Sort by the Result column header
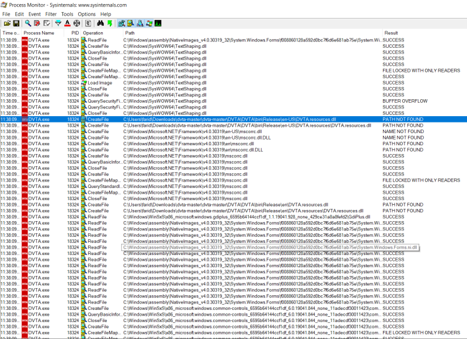 [424, 33]
